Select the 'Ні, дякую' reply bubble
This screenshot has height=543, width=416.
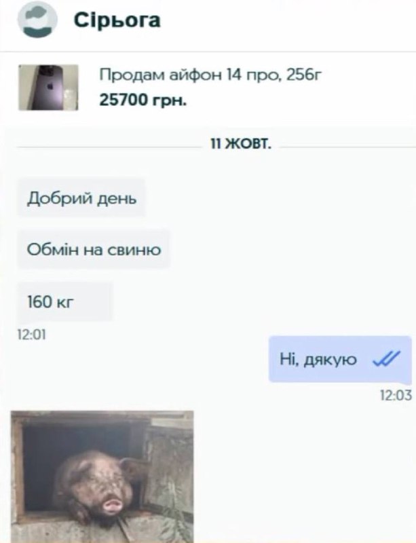click(x=340, y=359)
